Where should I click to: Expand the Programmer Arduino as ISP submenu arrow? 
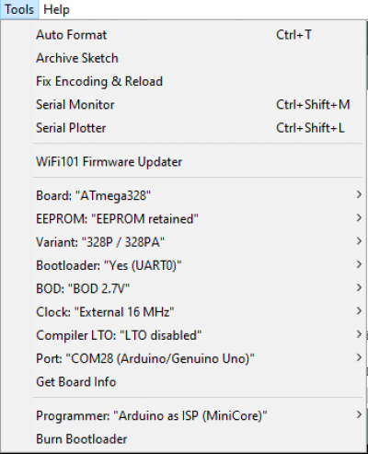click(x=359, y=414)
